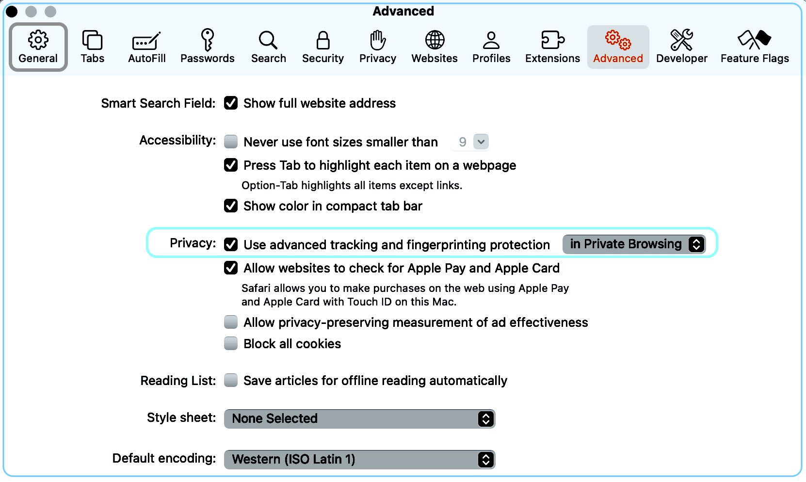Uncheck Allow websites to check for Apple Pay
Image resolution: width=806 pixels, height=482 pixels.
pyautogui.click(x=231, y=268)
